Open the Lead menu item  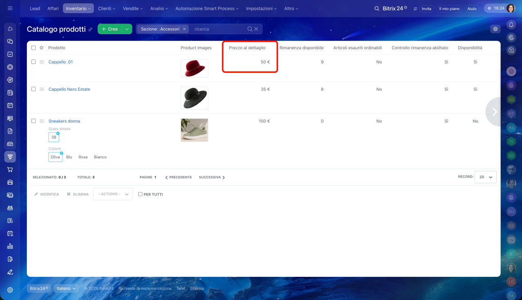click(35, 9)
